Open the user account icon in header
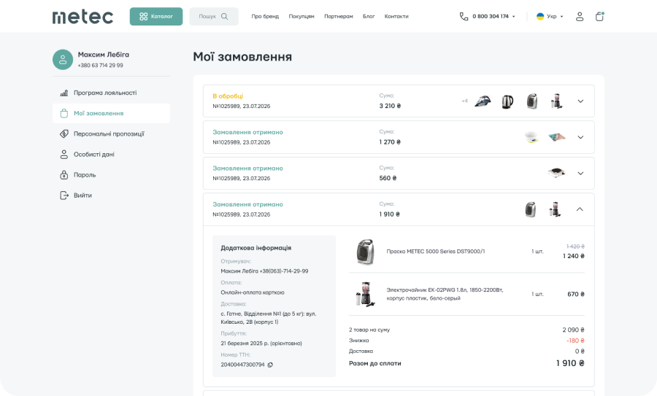 [x=580, y=16]
